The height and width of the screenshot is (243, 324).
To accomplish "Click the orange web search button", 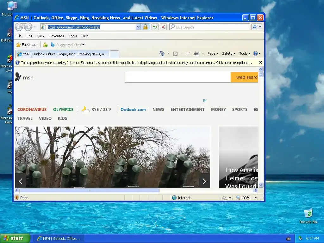I will (x=245, y=77).
